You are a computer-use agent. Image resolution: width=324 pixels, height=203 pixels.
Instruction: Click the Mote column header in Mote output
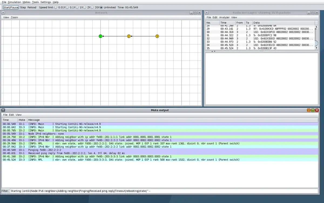(22, 120)
